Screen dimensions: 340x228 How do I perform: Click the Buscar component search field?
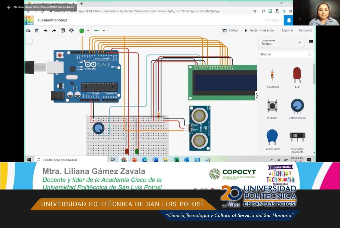coord(286,54)
